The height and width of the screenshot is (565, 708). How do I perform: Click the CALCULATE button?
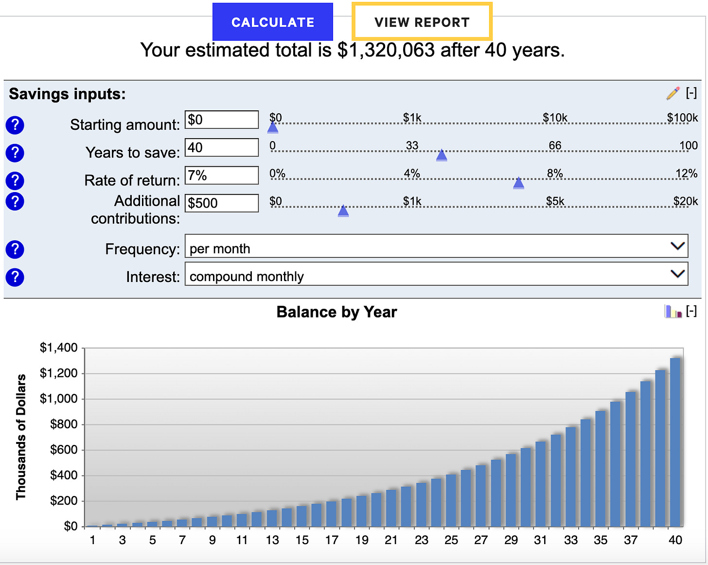(273, 22)
